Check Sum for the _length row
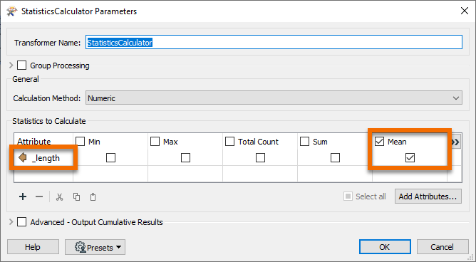 (x=335, y=157)
